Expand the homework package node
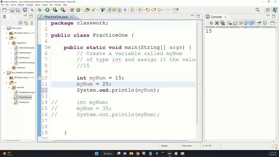This screenshot has height=157, width=279. point(9,68)
